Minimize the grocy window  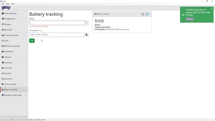point(202,1)
